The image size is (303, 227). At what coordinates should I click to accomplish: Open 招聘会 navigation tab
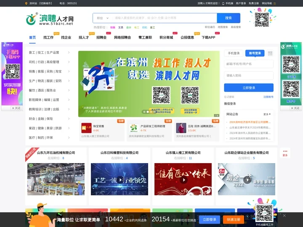[x=101, y=37]
